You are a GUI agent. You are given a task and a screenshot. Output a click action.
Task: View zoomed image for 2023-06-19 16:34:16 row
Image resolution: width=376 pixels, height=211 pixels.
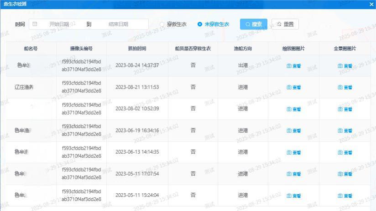293,131
